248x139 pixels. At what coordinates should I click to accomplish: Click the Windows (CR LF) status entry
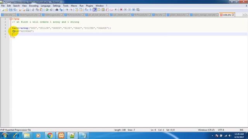pyautogui.click(x=206, y=130)
